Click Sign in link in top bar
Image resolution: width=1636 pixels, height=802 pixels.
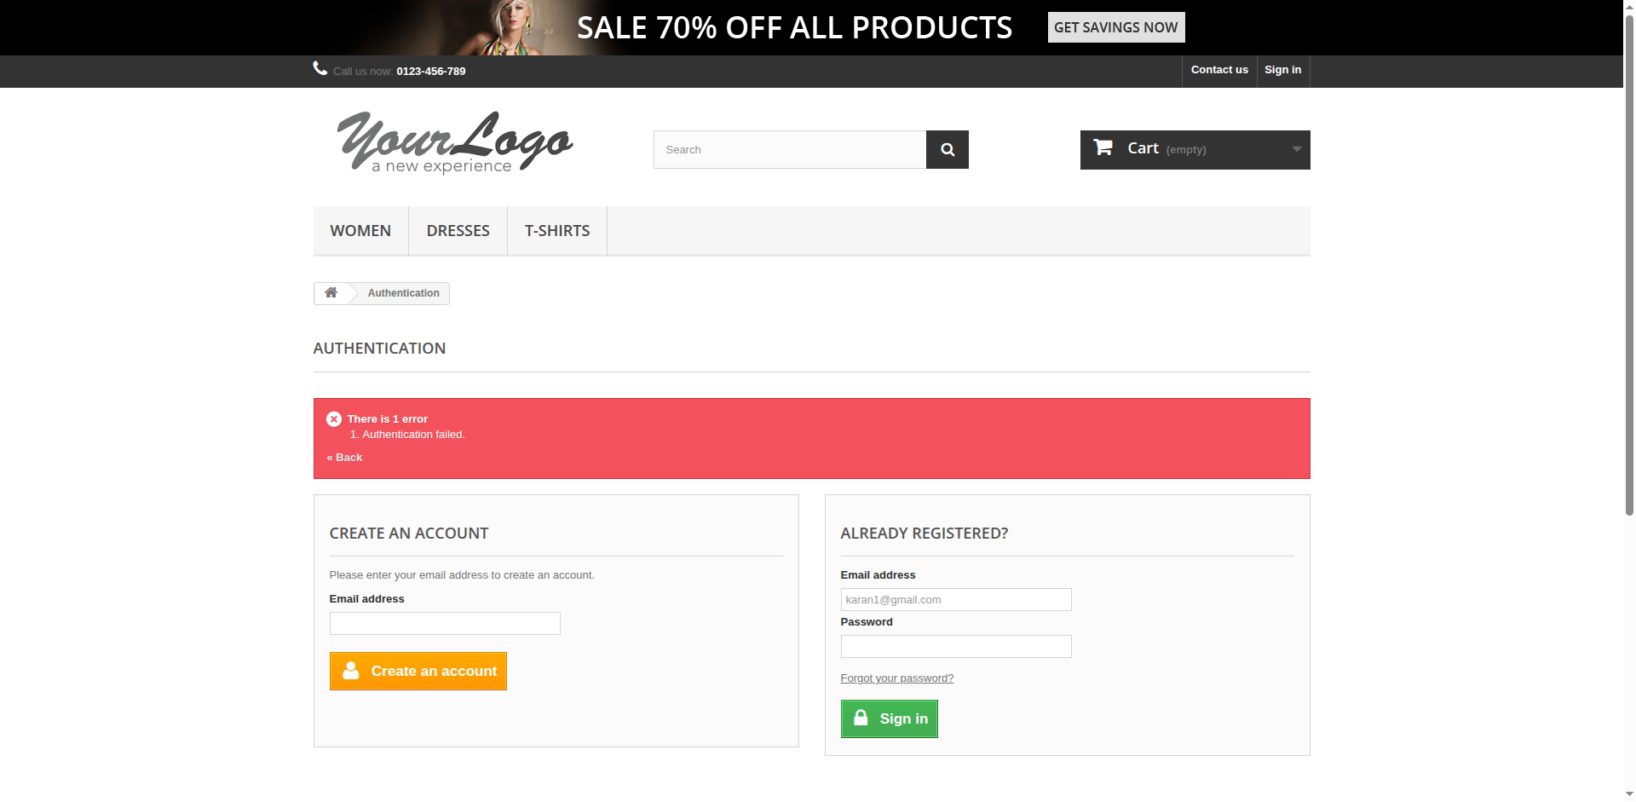(x=1282, y=70)
